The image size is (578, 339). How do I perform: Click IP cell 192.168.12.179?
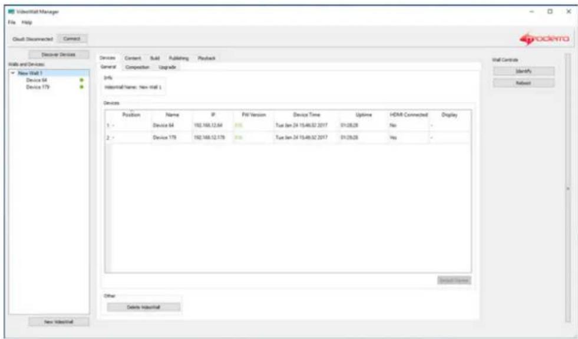point(213,137)
